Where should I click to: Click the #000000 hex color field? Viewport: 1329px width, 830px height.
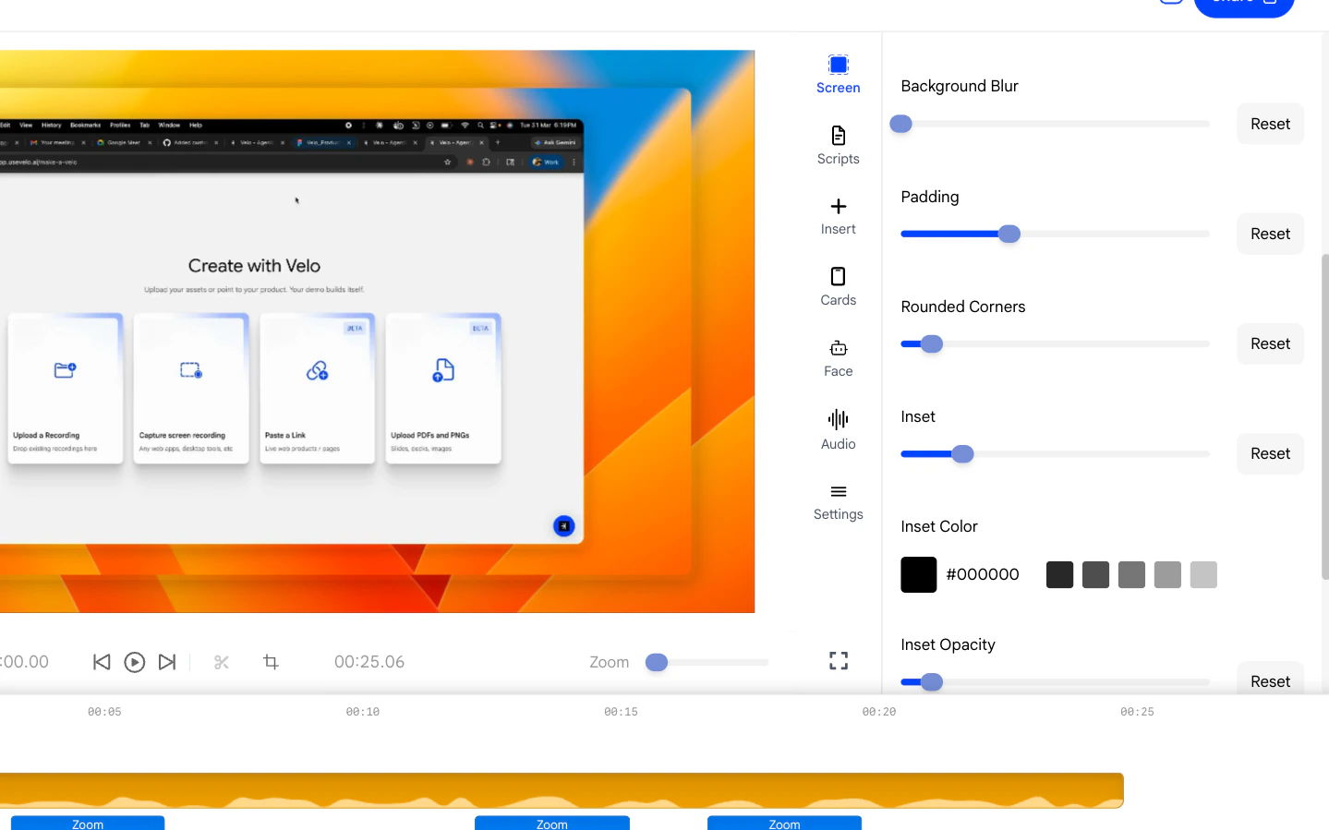(x=982, y=574)
